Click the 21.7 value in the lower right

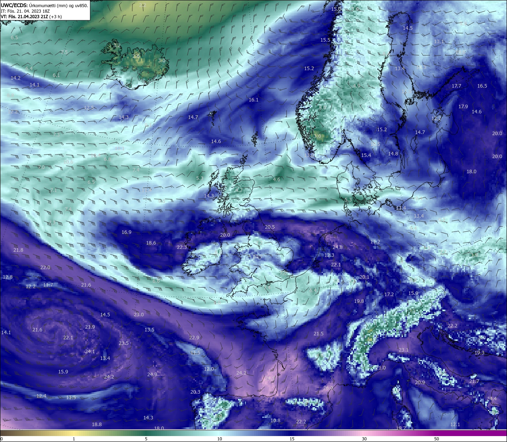(x=474, y=381)
